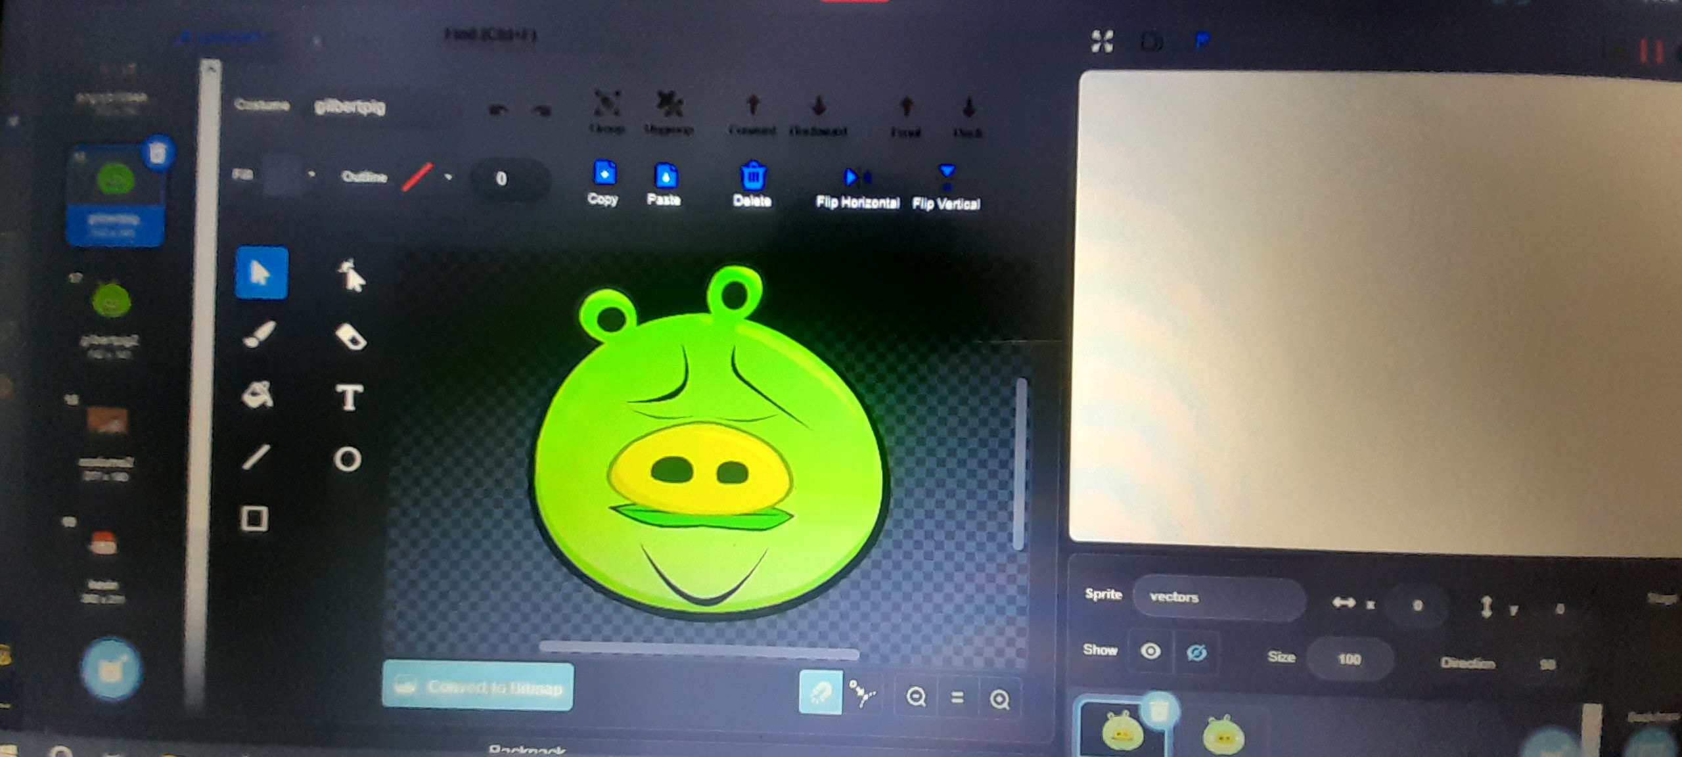Zoom out of the costume canvas
The width and height of the screenshot is (1682, 757).
(x=916, y=697)
